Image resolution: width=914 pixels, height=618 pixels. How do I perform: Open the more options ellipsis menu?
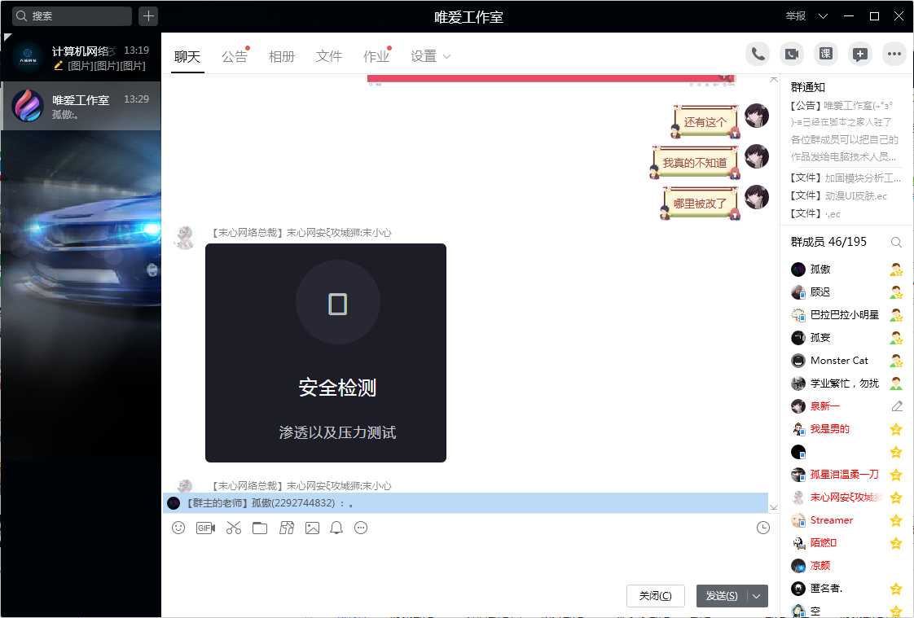click(894, 55)
